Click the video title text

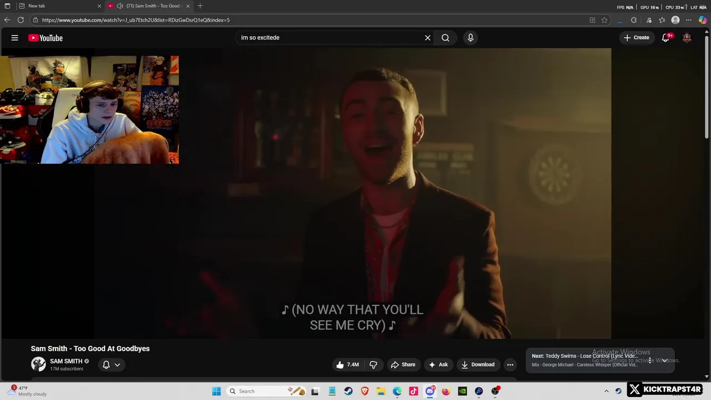click(x=90, y=348)
